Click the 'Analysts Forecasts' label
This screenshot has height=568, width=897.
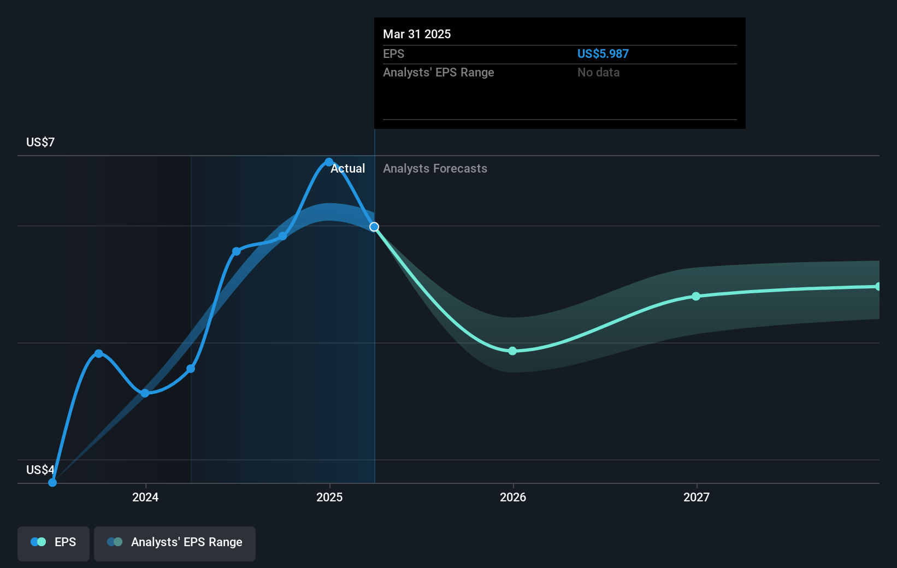pyautogui.click(x=435, y=168)
